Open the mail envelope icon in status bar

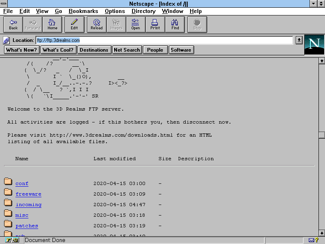tap(311, 240)
